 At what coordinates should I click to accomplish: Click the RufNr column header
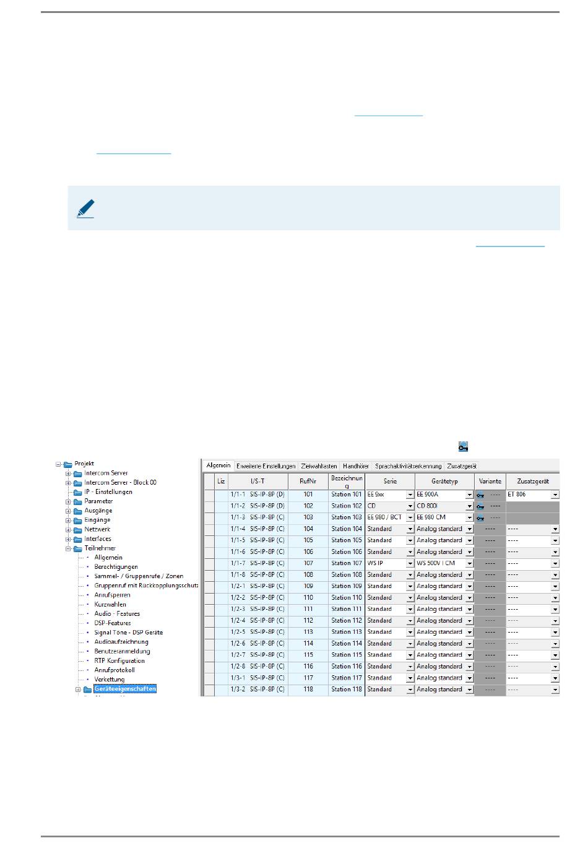(308, 482)
